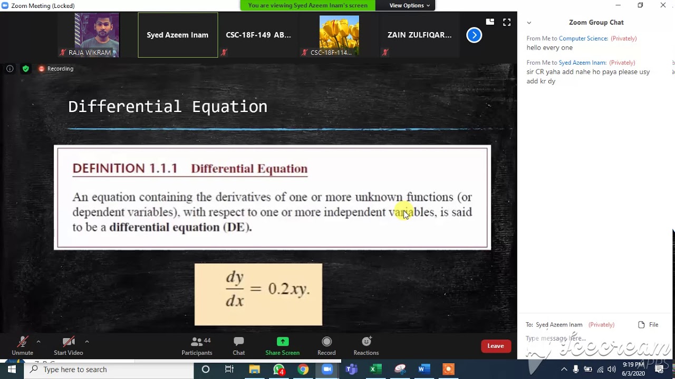Screen dimensions: 675x379
Task: Open the chat recipient selector Syed Azeem Inam
Action: [x=559, y=325]
